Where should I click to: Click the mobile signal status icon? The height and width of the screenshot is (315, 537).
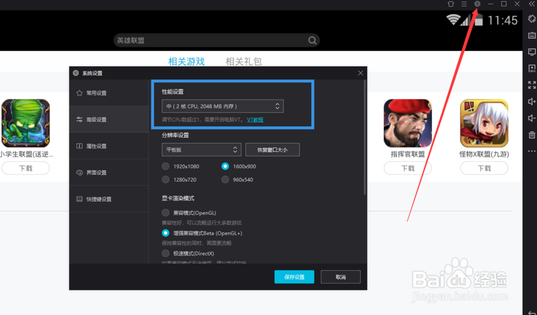pos(465,20)
